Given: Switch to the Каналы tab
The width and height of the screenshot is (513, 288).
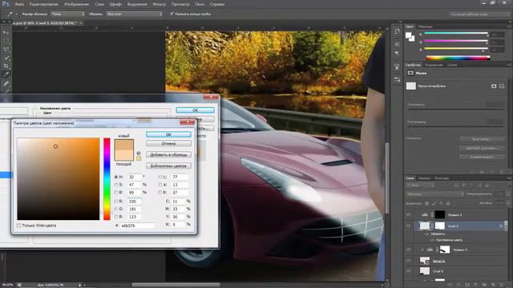Looking at the screenshot, I should [424, 178].
